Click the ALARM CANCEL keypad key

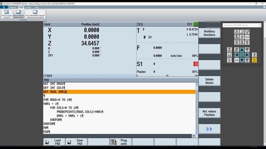[x=229, y=50]
